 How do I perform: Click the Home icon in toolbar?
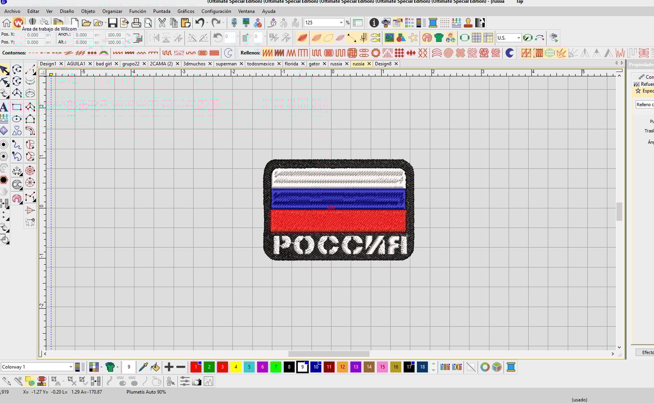pyautogui.click(x=7, y=23)
